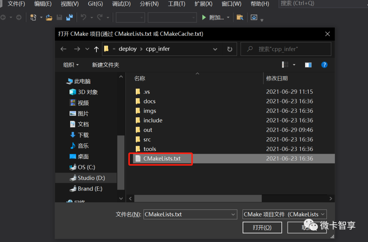This screenshot has width=368, height=242.
Task: Open the 扩展(X) menu
Action: 203,4
